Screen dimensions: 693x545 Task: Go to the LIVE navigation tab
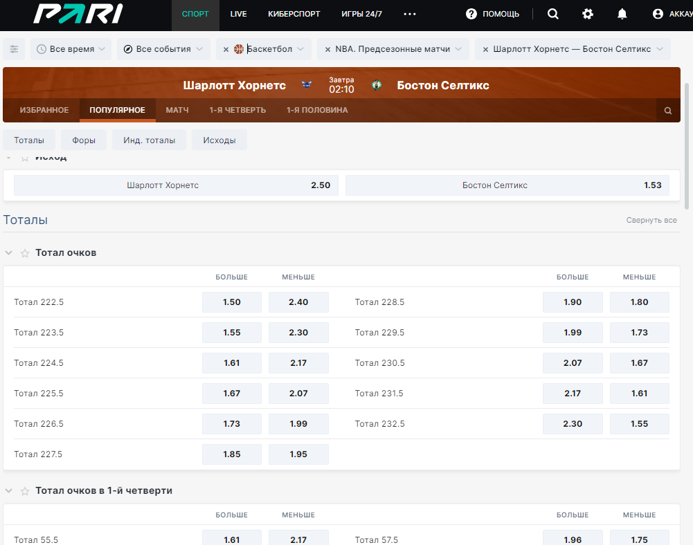[239, 14]
